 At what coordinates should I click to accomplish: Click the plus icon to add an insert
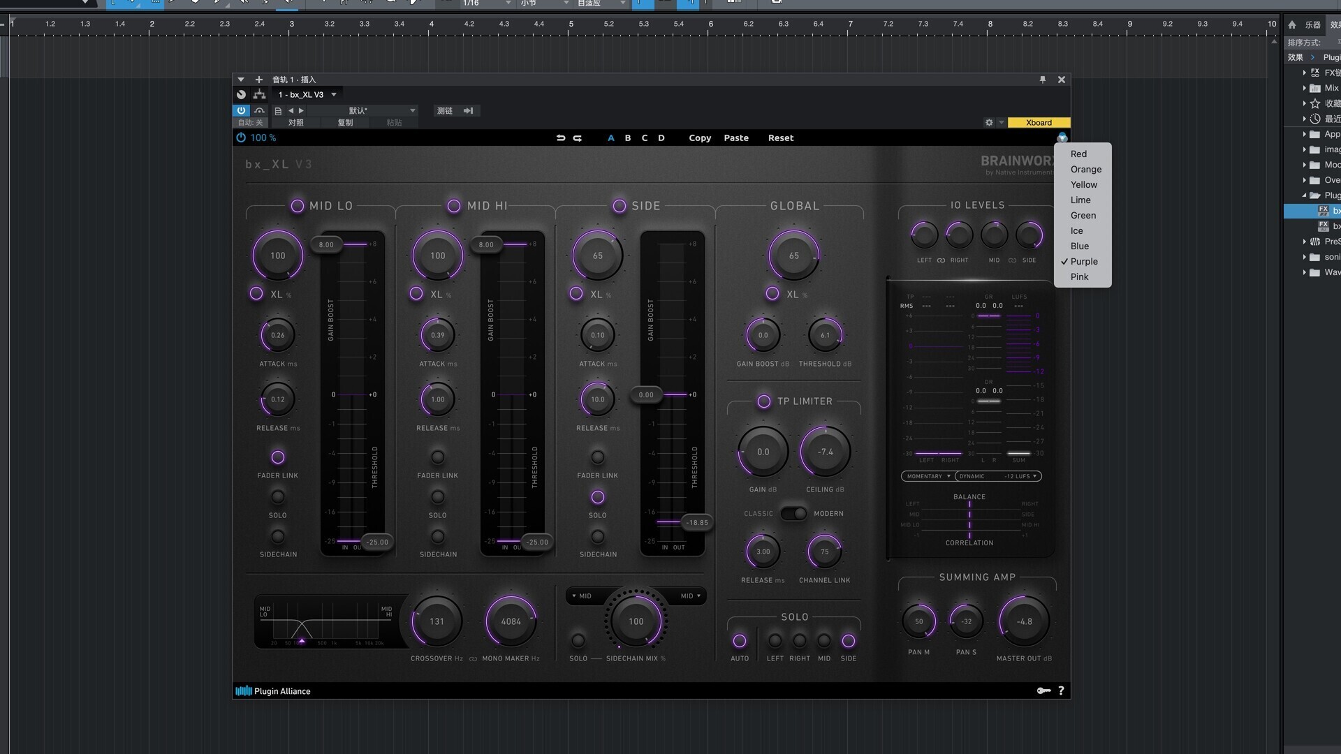tap(258, 80)
